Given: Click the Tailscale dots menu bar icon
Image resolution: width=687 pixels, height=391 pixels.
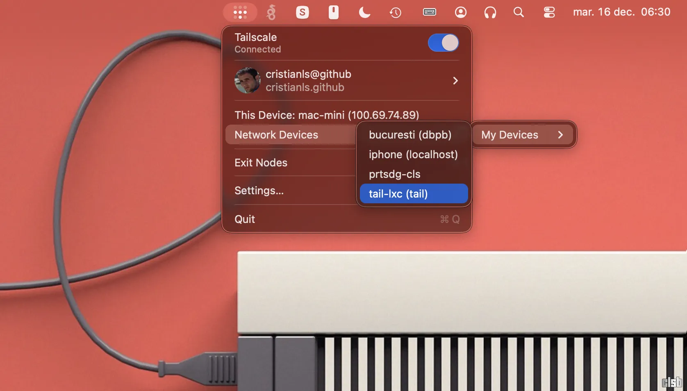Looking at the screenshot, I should (240, 12).
